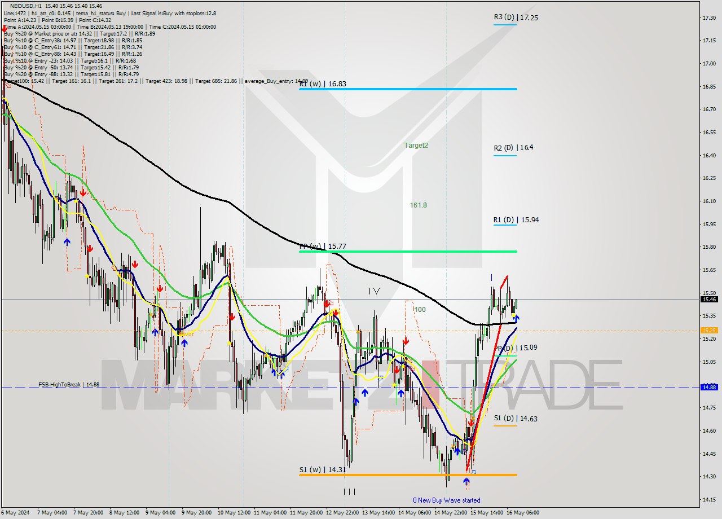Click the 14.88 price tag on the axis
The height and width of the screenshot is (519, 722).
point(710,387)
